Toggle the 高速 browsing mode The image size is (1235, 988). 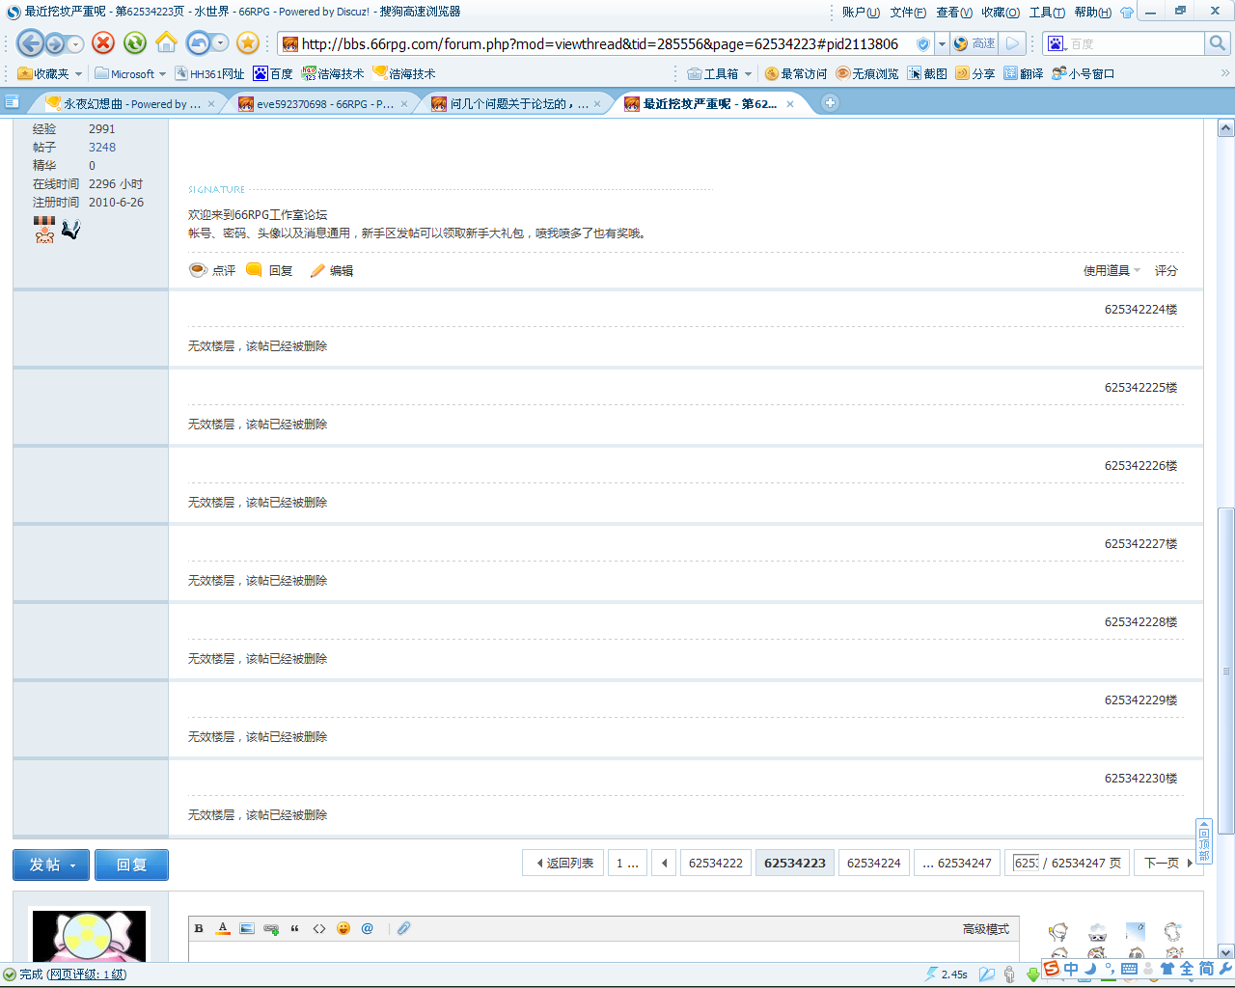pyautogui.click(x=974, y=43)
